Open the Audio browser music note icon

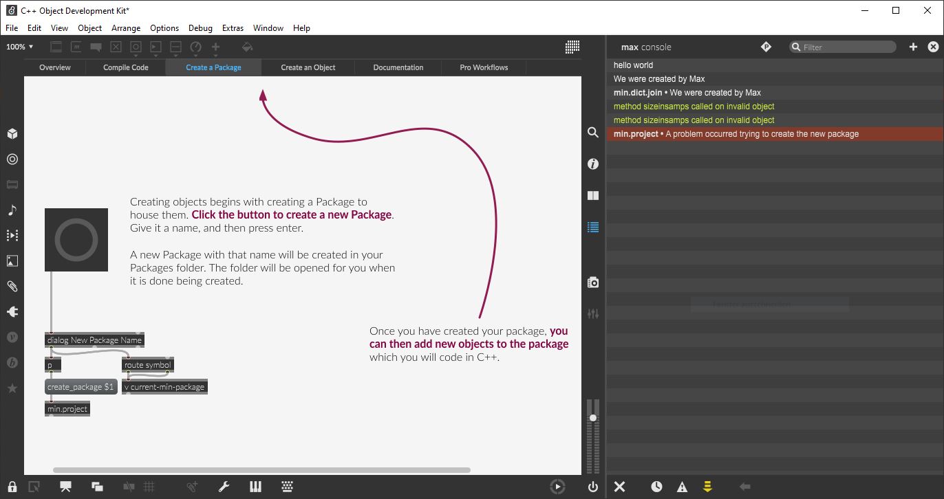(12, 210)
